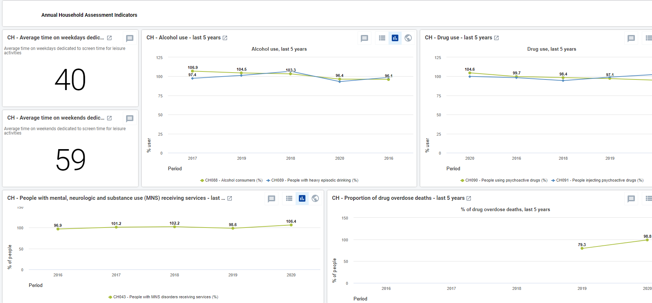Screen dimensions: 652x303
Task: Toggle CH089 heavy episodic drinking legend series
Action: coord(312,180)
